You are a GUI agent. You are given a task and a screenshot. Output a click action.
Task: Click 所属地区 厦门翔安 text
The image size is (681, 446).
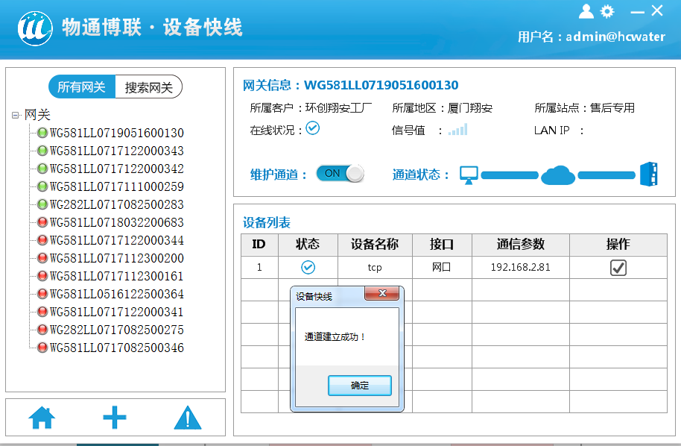pyautogui.click(x=442, y=108)
